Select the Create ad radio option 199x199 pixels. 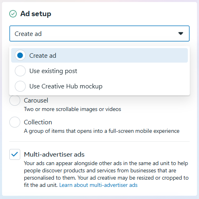(x=20, y=55)
